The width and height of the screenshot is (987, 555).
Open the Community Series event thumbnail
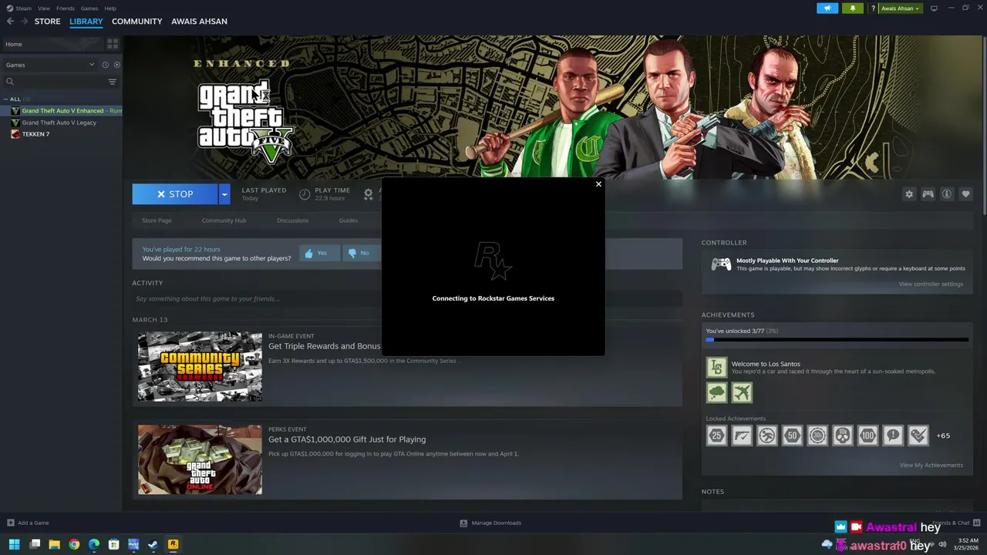200,366
